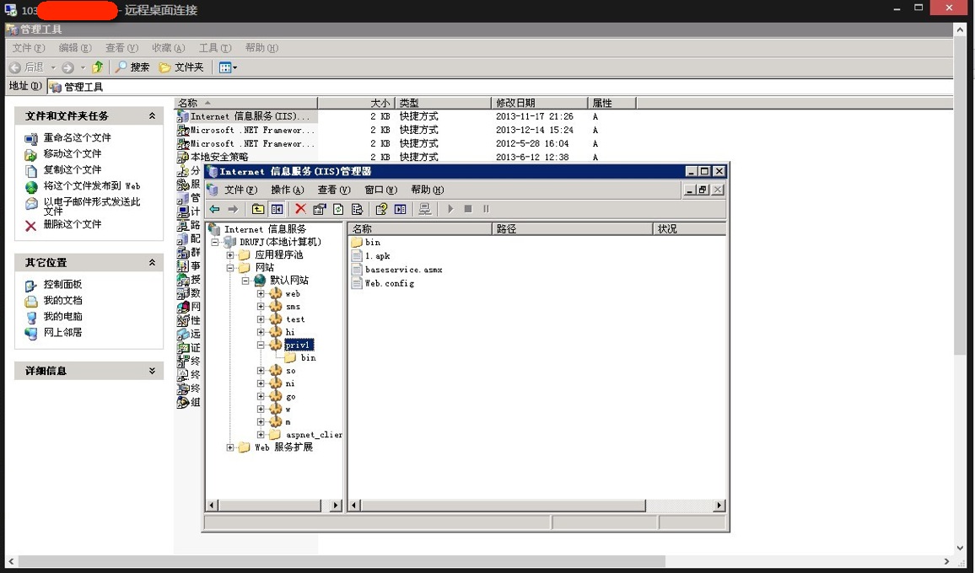
Task: Expand the hi application node
Action: click(x=261, y=333)
